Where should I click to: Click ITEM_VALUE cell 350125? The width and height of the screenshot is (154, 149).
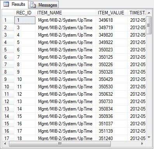[x=112, y=57]
